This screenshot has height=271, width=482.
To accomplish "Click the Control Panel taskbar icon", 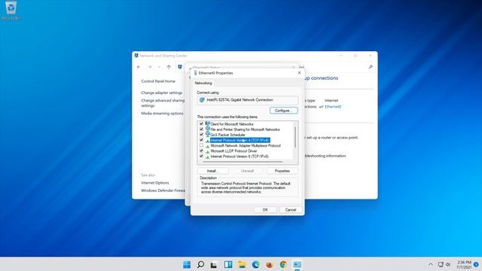I will 297,264.
